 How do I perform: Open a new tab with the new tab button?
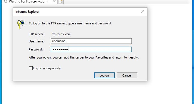click(x=60, y=2)
